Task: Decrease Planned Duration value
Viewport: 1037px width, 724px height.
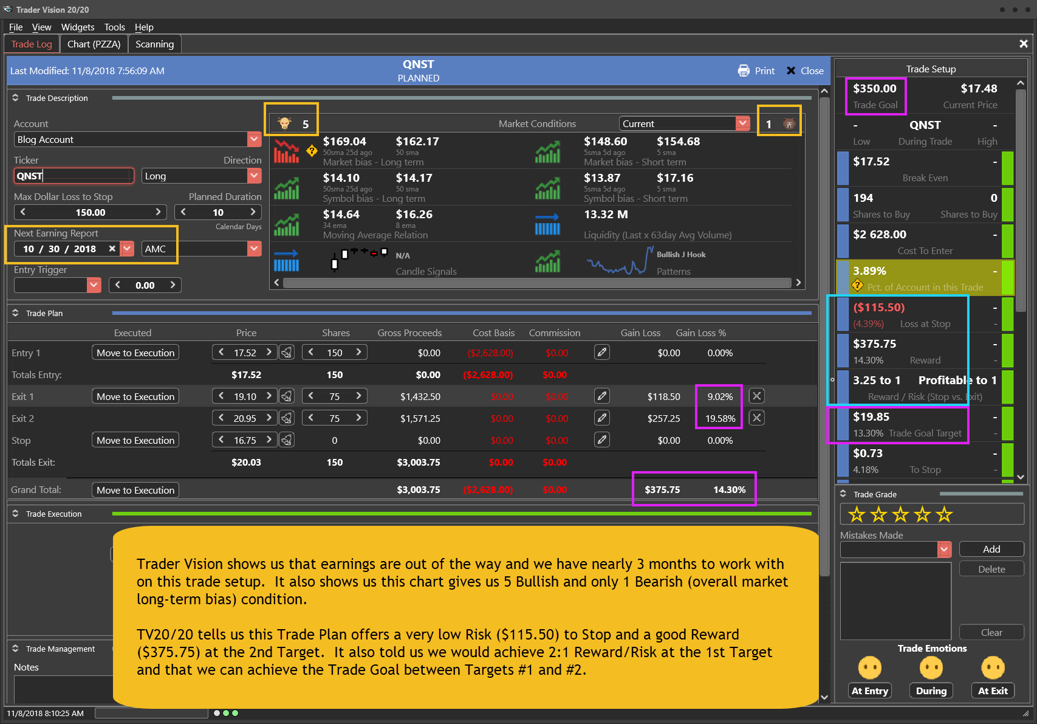Action: (x=183, y=212)
